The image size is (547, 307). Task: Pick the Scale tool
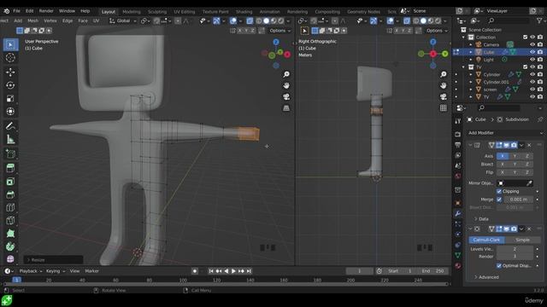10,99
